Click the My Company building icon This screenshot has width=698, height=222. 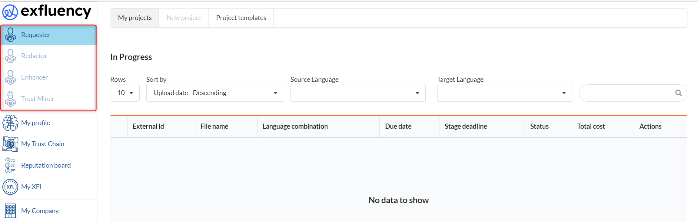pos(10,211)
